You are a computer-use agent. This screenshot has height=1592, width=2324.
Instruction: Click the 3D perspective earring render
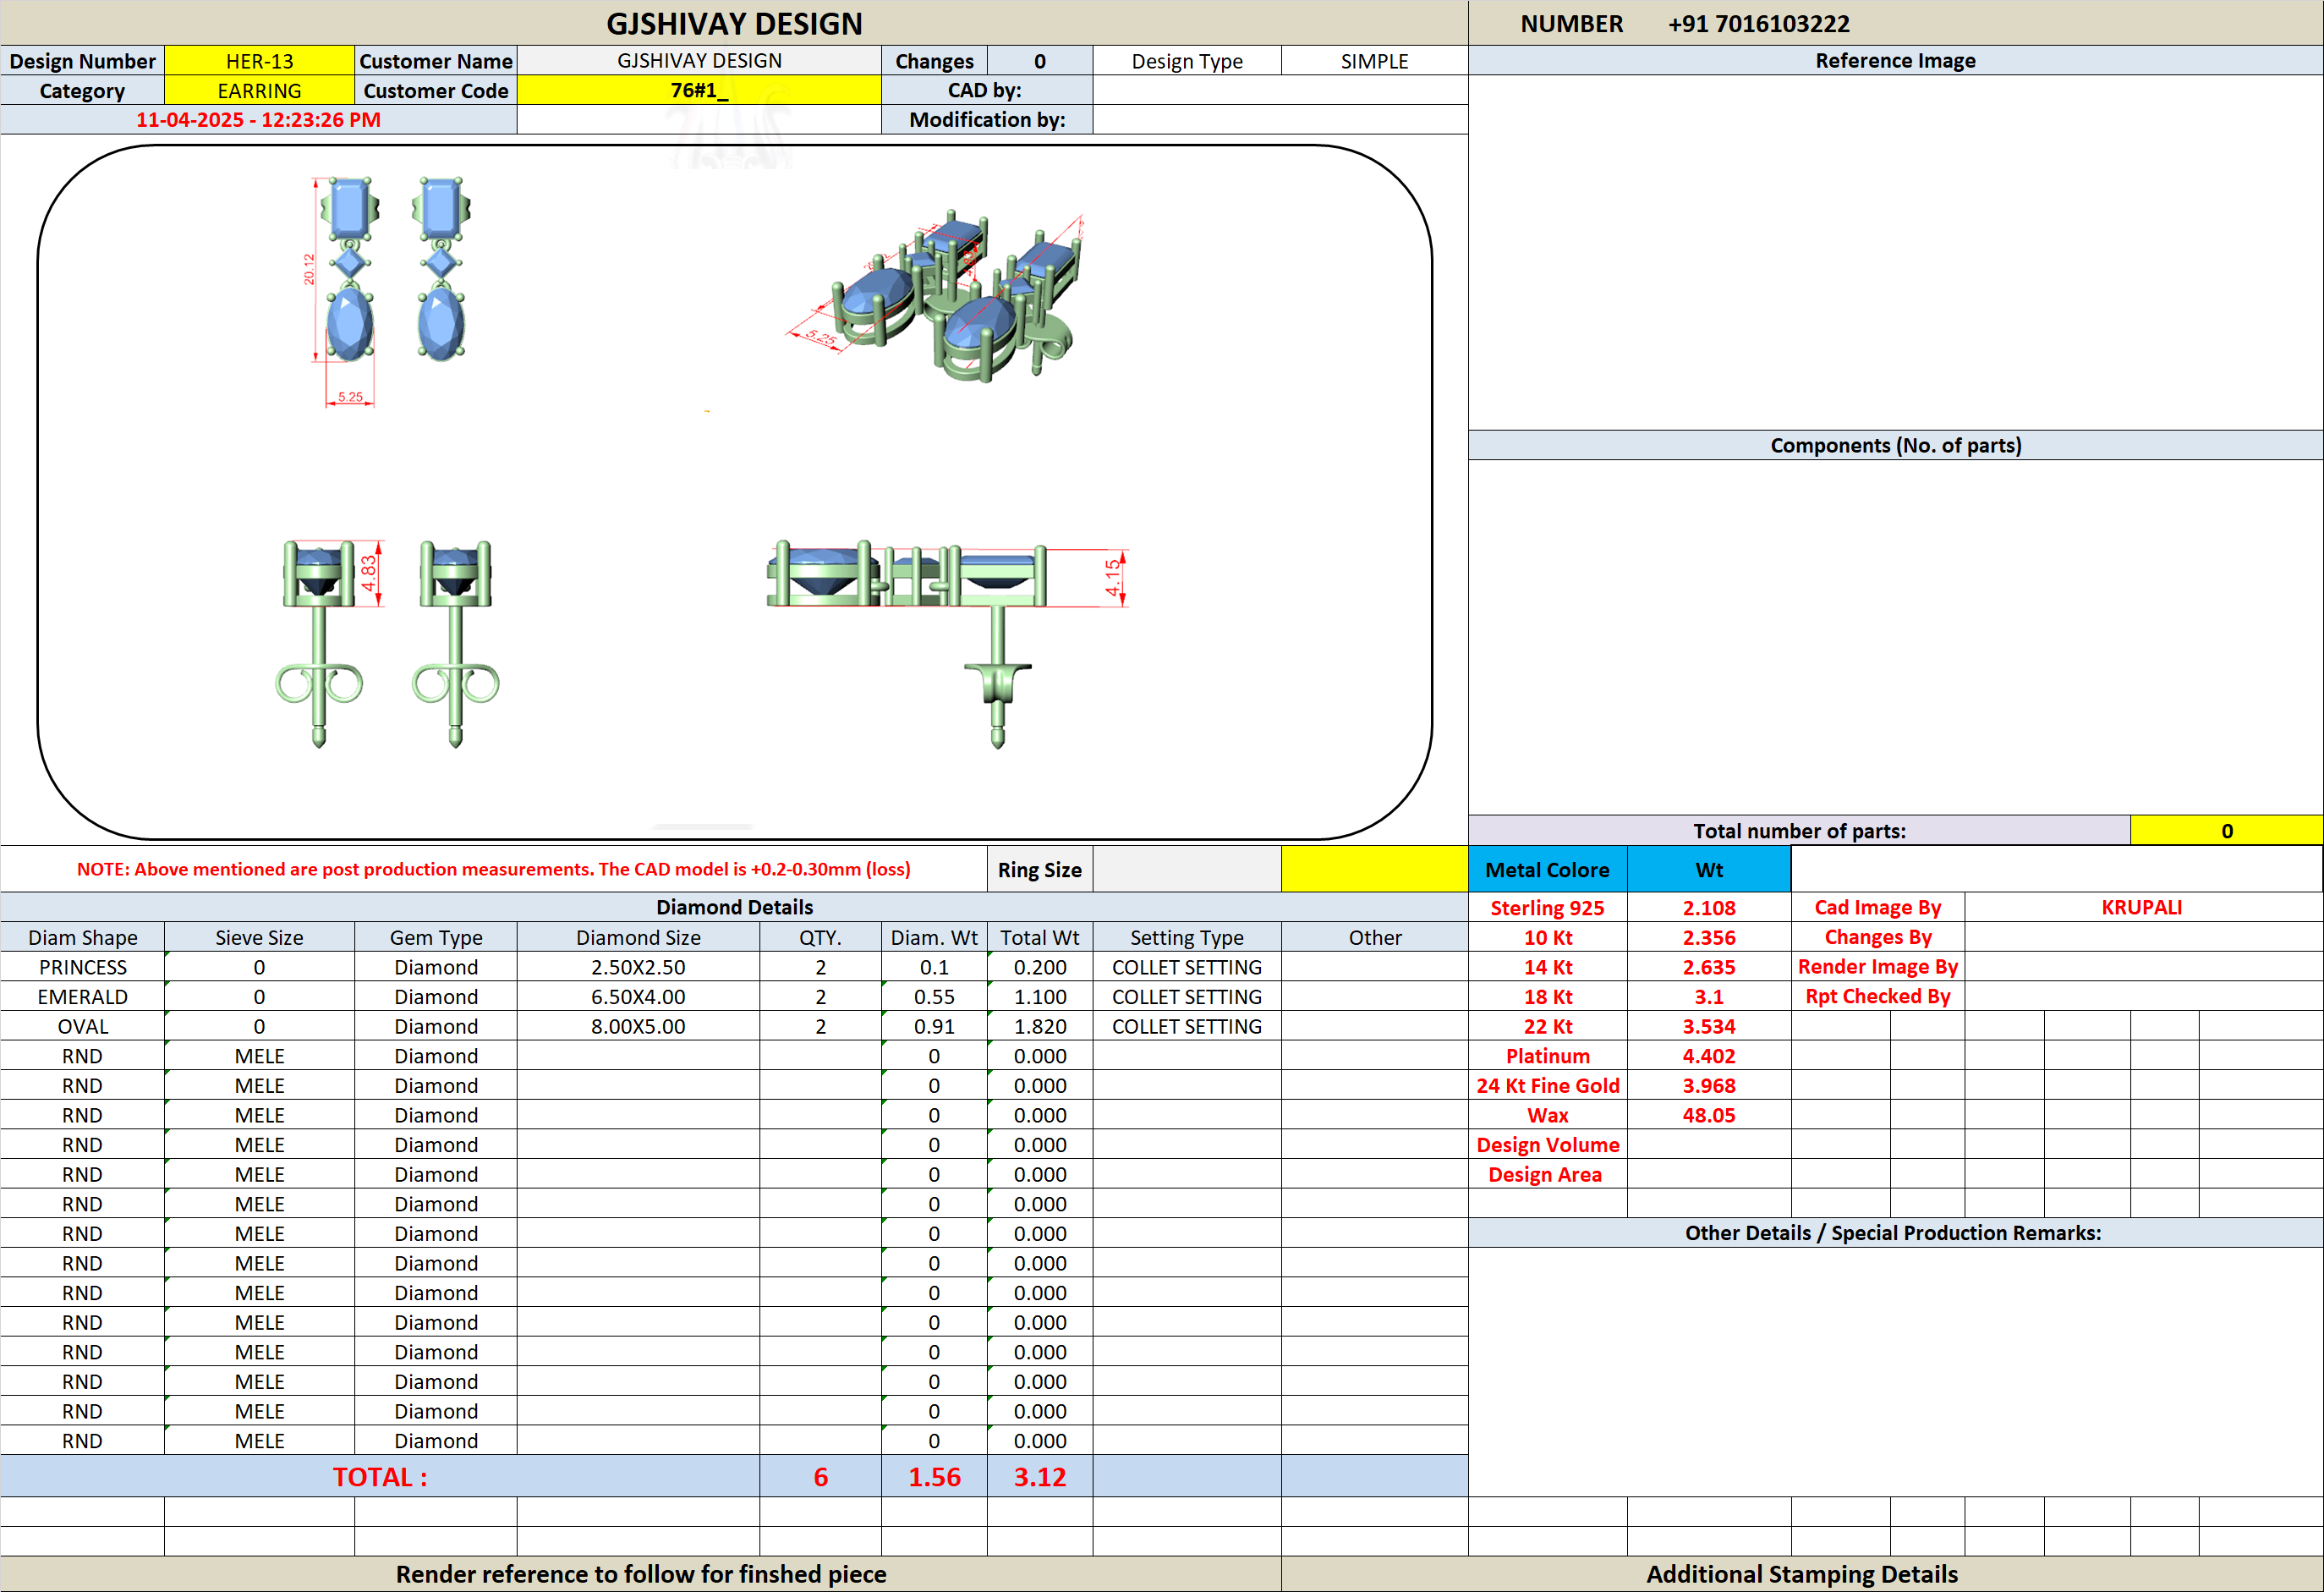pyautogui.click(x=938, y=297)
